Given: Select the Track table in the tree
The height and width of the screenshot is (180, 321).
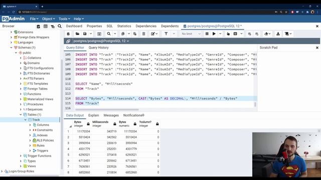Looking at the screenshot, I should point(36,120).
